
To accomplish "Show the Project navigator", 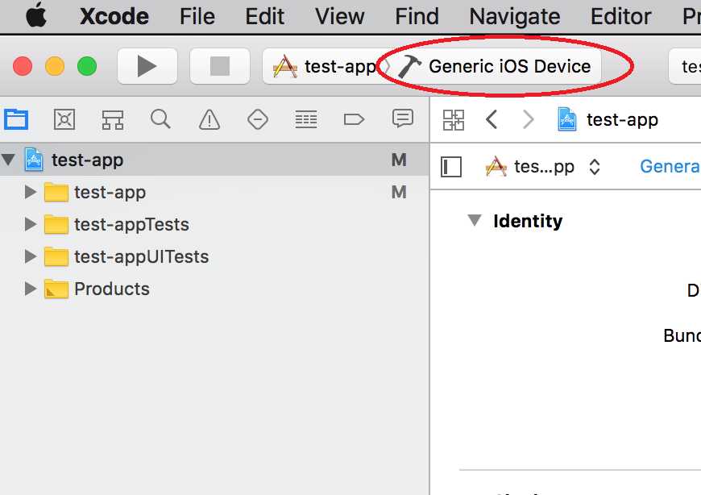I will 16,119.
